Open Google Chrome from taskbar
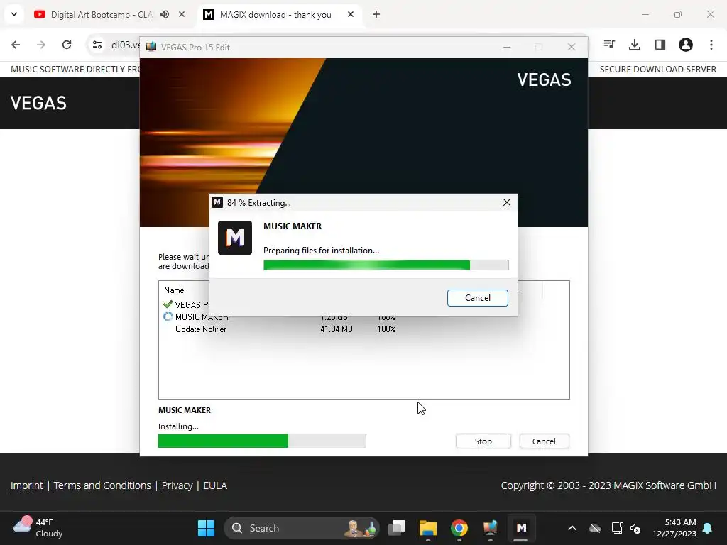 tap(459, 528)
